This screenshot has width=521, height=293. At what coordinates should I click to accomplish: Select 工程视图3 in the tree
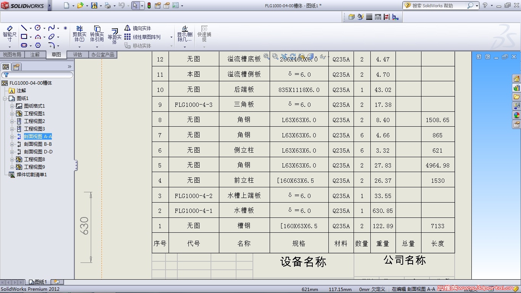34,129
